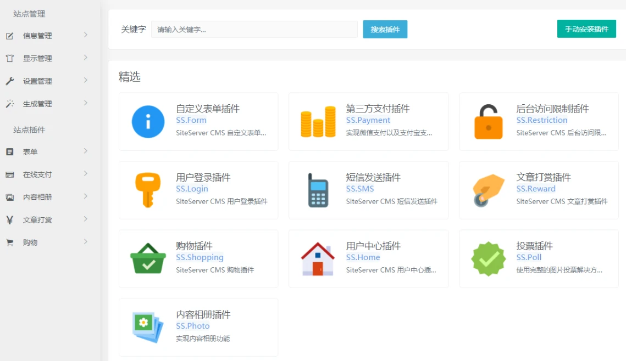Viewport: 626px width, 361px height.
Task: Open the SS.Payment plugin link
Action: [x=368, y=120]
